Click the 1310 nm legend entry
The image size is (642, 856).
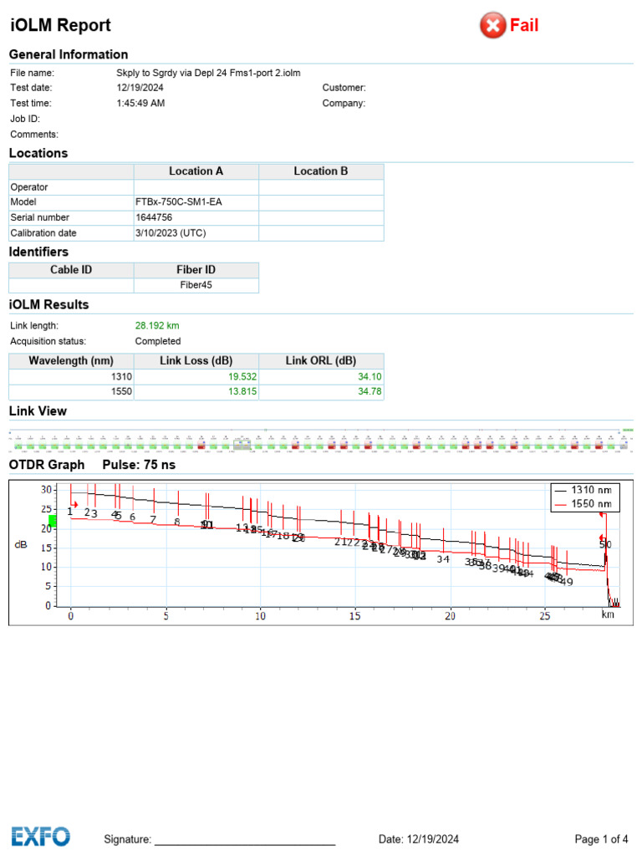(584, 490)
